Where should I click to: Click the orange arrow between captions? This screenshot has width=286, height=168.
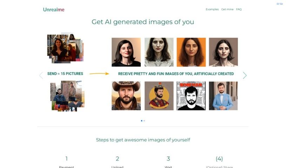[x=99, y=74]
